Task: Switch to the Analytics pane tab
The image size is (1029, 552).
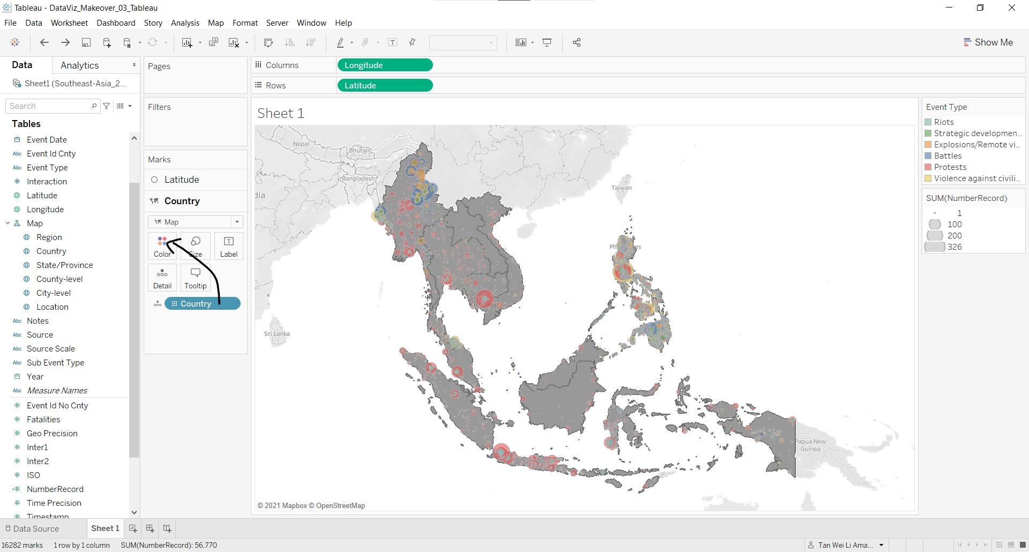Action: tap(79, 65)
